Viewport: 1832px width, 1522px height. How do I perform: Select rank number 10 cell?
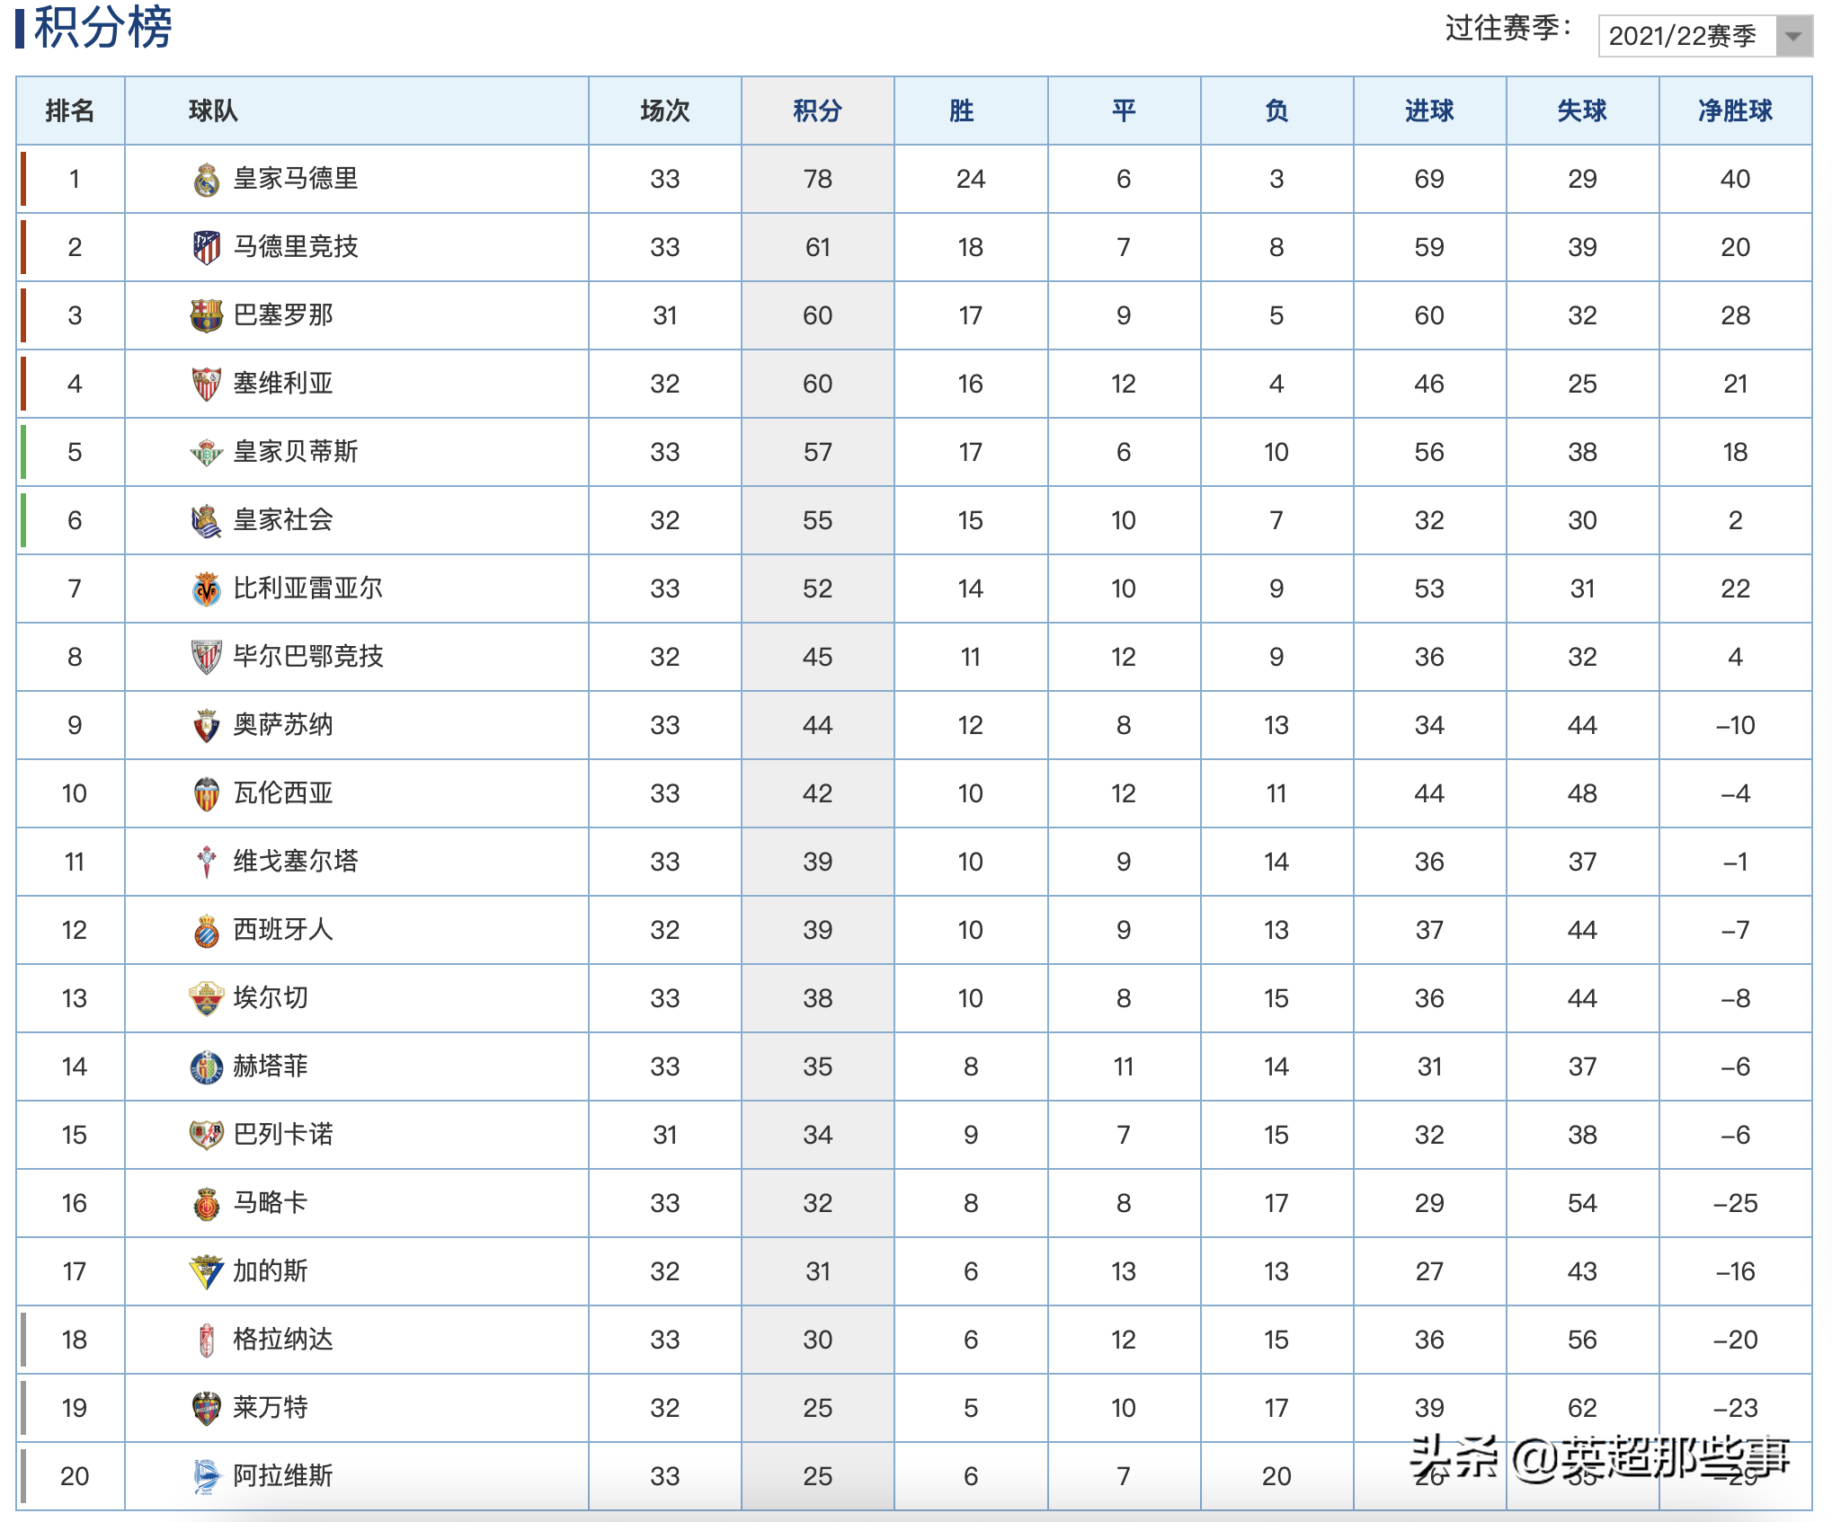coord(71,793)
